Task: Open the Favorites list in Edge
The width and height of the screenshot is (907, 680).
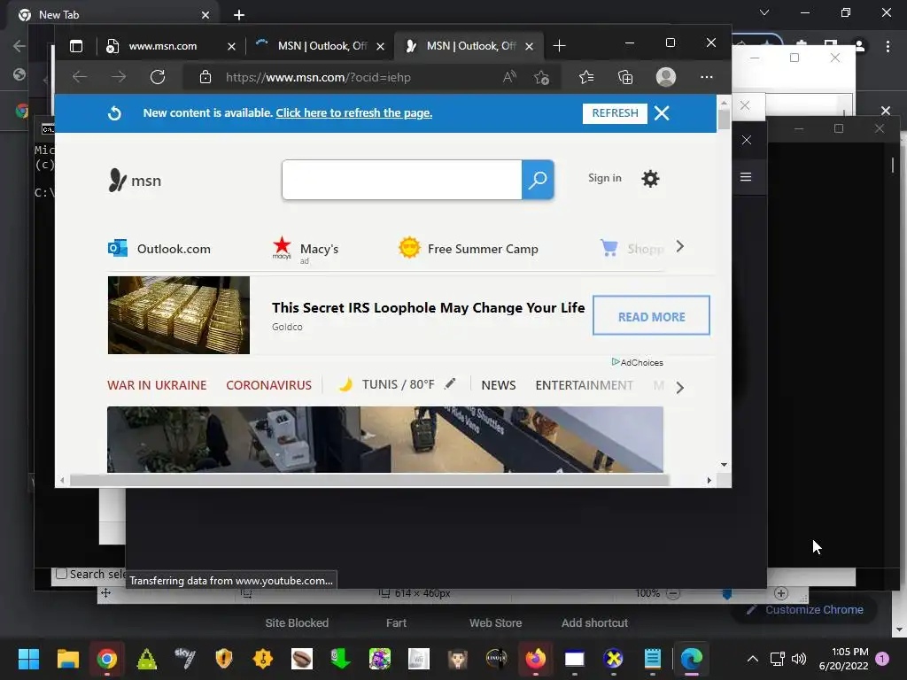Action: pyautogui.click(x=586, y=77)
